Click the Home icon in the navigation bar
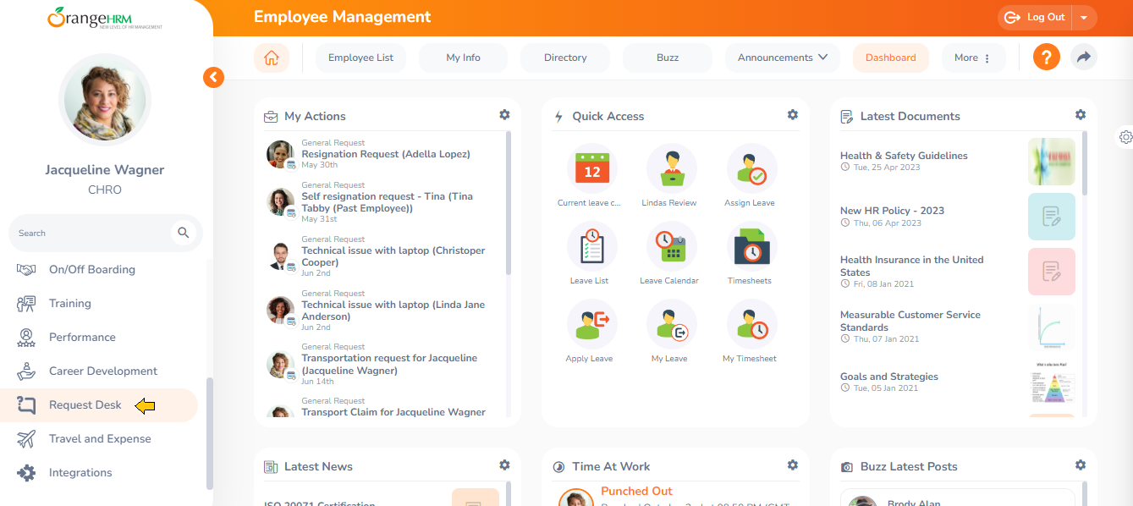This screenshot has height=506, width=1133. pos(271,57)
